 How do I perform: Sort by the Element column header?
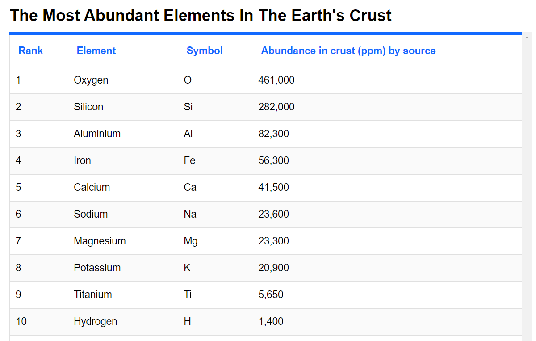pos(96,51)
